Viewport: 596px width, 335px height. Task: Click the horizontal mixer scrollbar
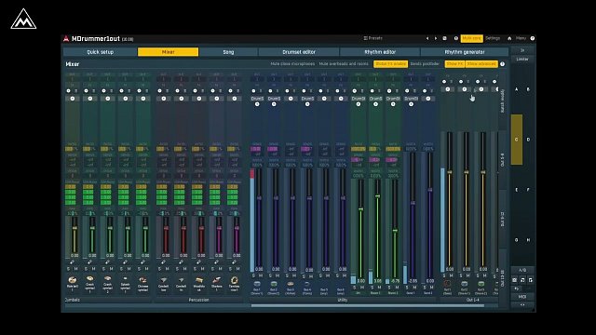point(368,305)
